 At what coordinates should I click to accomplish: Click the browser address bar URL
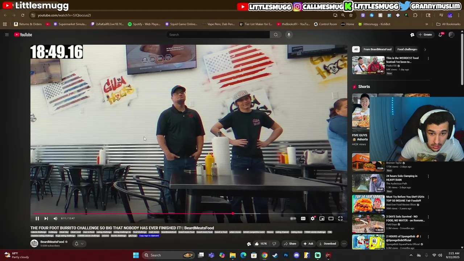point(64,15)
